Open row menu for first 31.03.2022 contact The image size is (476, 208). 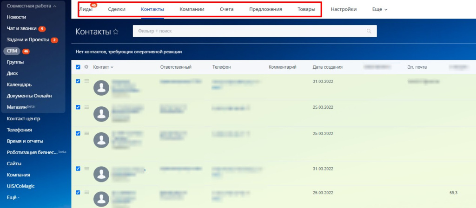click(86, 81)
